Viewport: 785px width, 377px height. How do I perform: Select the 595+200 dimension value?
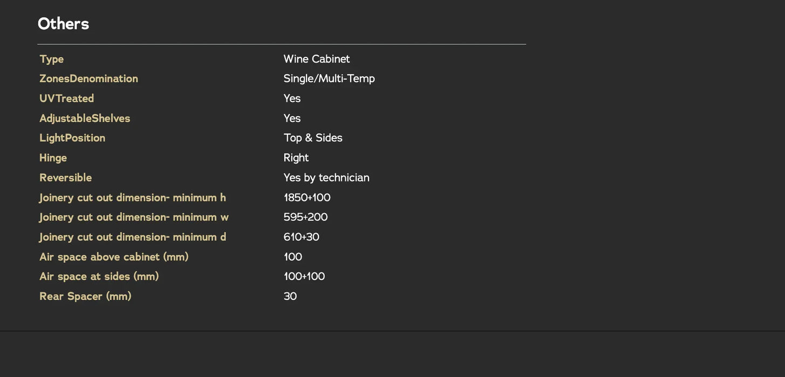[305, 217]
